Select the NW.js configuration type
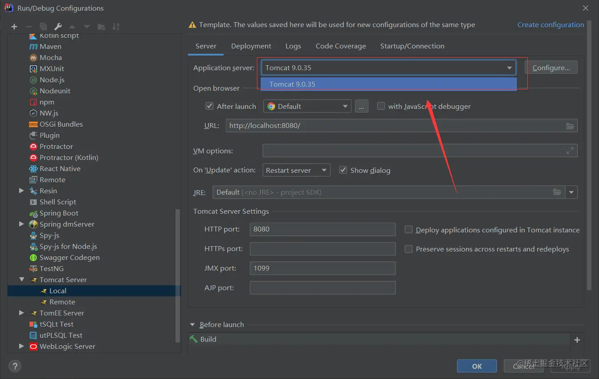 click(x=49, y=113)
